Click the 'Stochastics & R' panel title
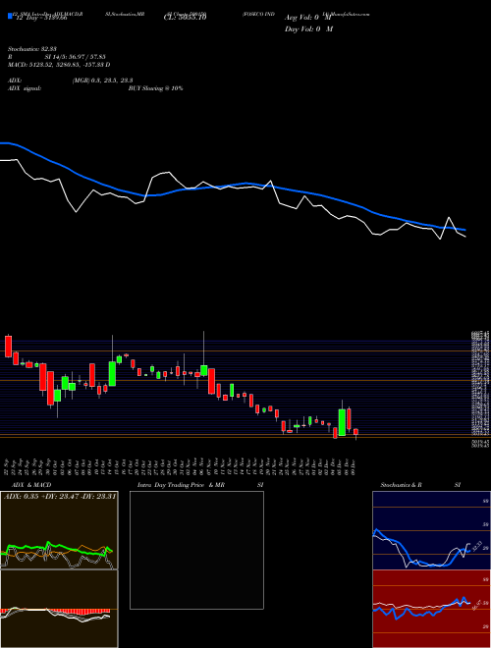 402,485
